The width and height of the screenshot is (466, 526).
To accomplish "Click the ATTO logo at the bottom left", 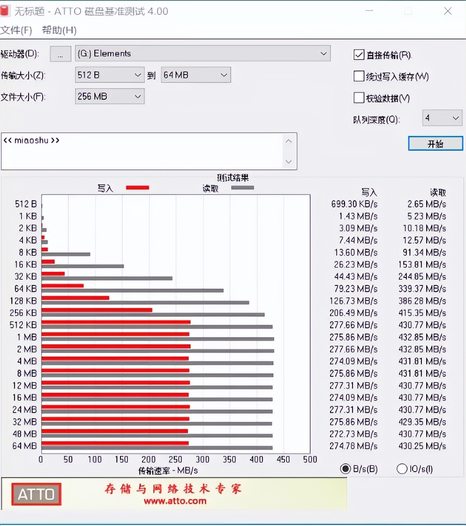I will (x=36, y=494).
